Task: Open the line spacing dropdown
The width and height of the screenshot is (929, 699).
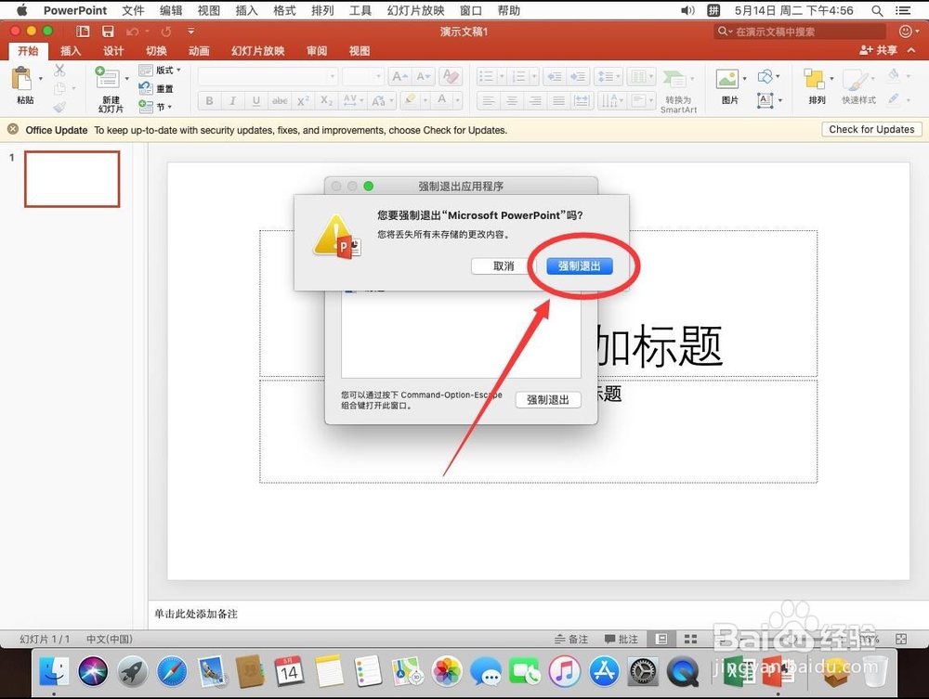Action: (608, 76)
